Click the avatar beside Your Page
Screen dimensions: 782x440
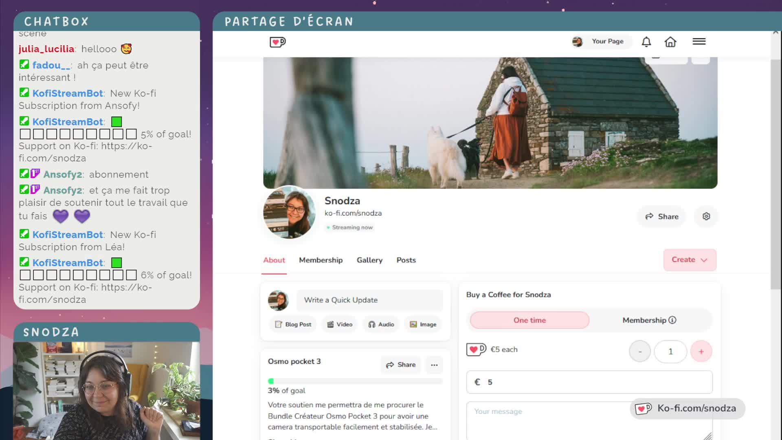pyautogui.click(x=577, y=42)
